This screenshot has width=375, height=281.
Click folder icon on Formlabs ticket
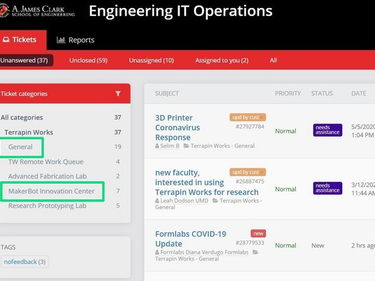pyautogui.click(x=255, y=252)
